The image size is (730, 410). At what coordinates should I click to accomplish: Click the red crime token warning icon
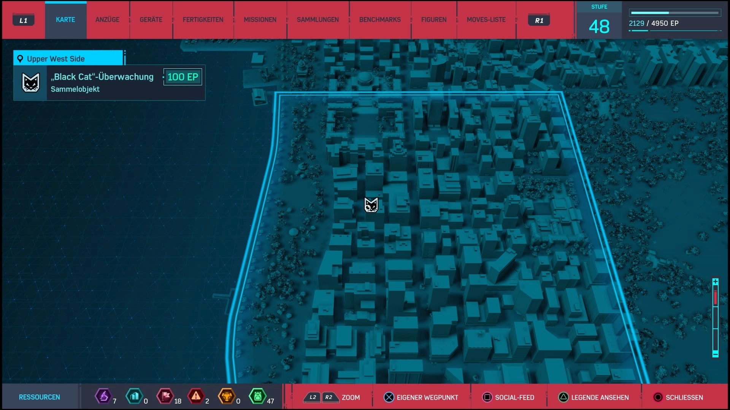pos(196,396)
